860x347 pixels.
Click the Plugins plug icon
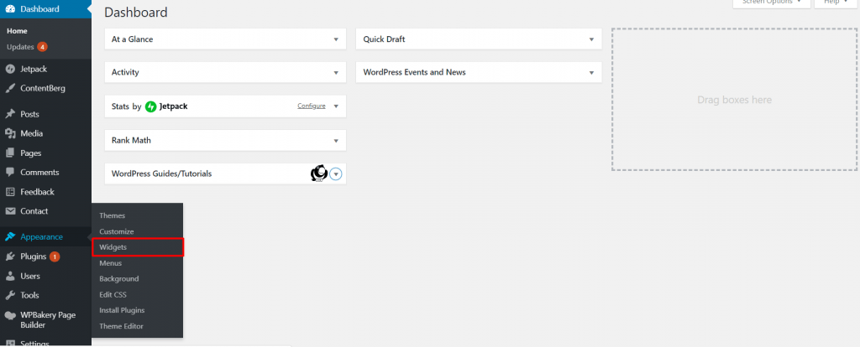coord(10,256)
